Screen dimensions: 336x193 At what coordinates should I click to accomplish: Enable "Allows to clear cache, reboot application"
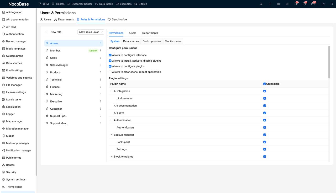(110, 72)
